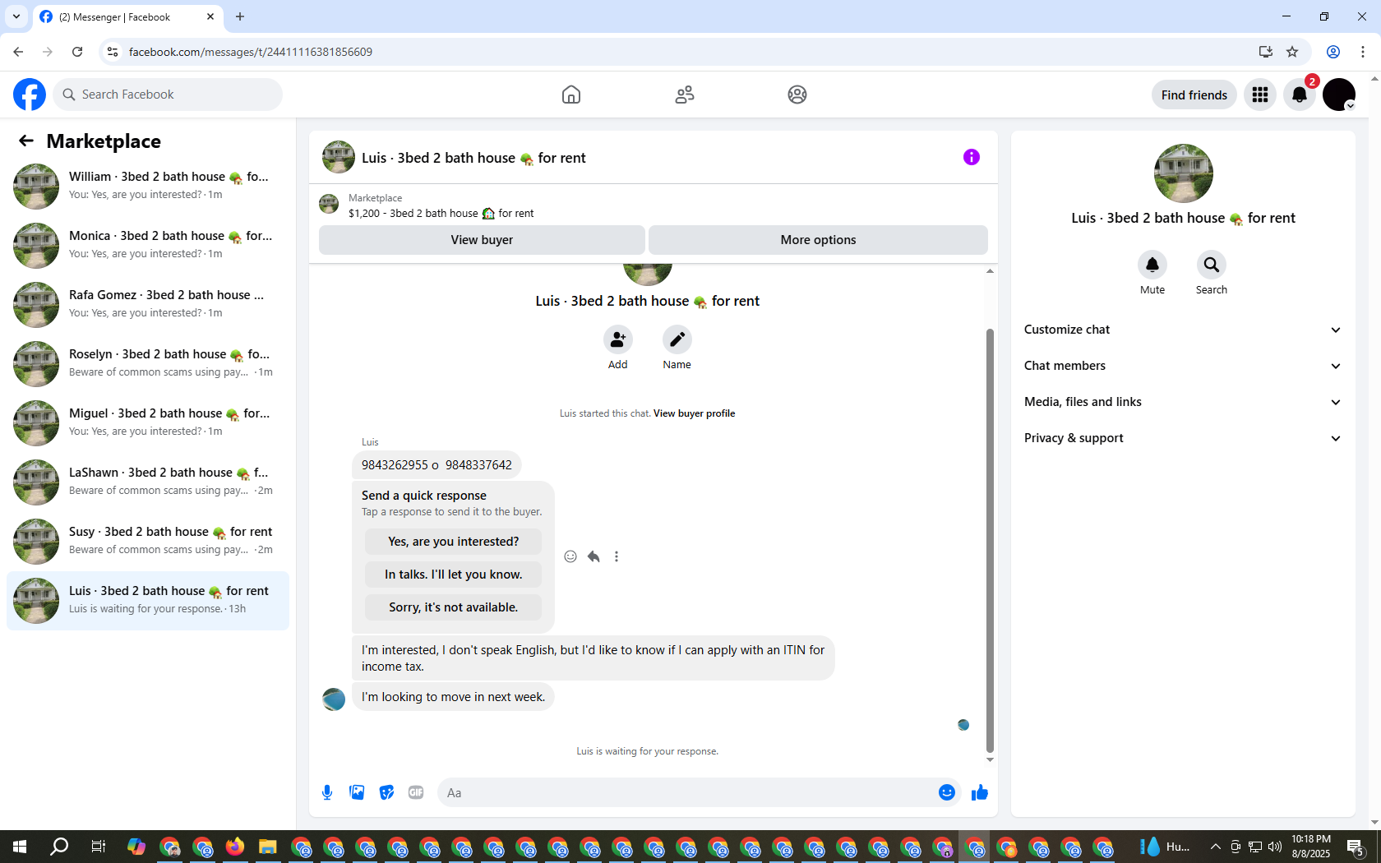Open the three-dot message options

(x=617, y=556)
